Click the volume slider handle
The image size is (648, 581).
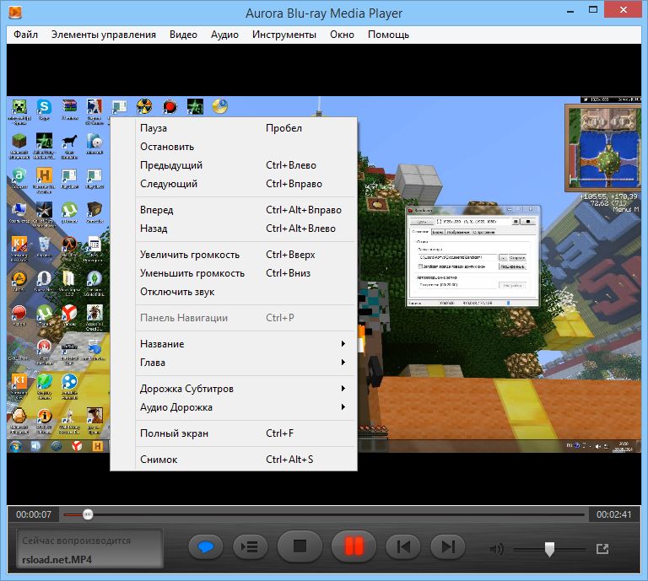[549, 549]
